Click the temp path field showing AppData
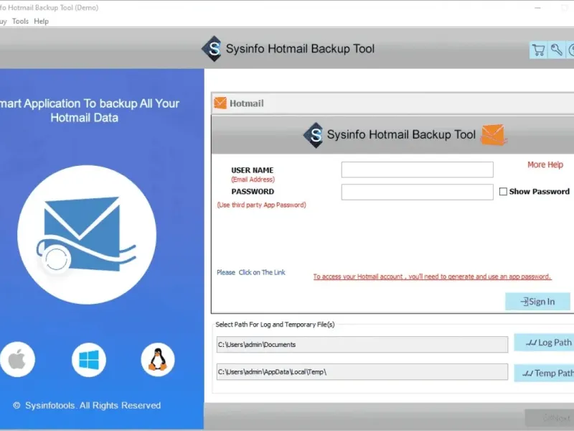 (x=362, y=372)
